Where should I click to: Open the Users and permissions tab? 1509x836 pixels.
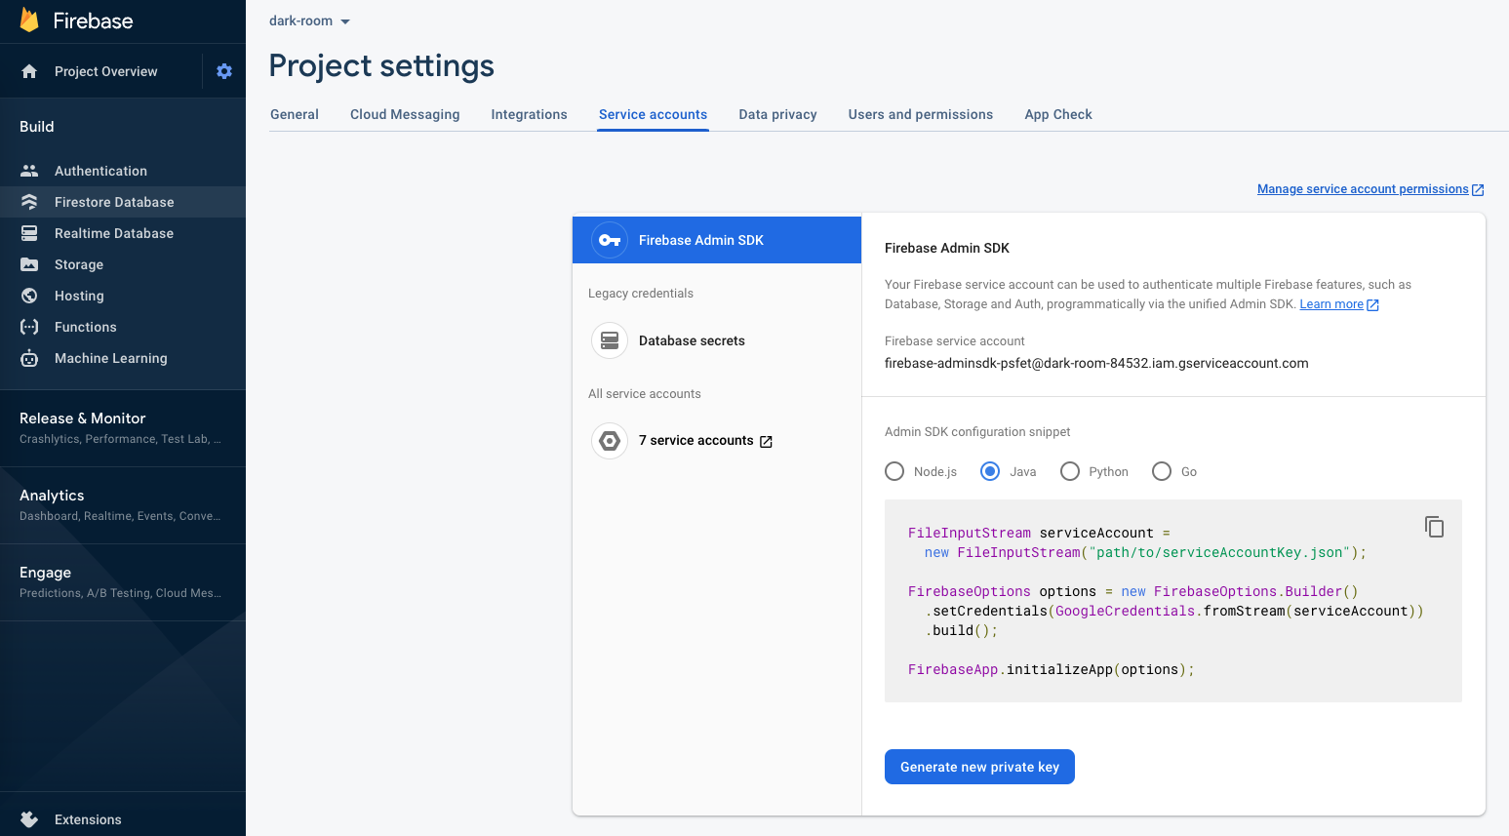tap(921, 114)
